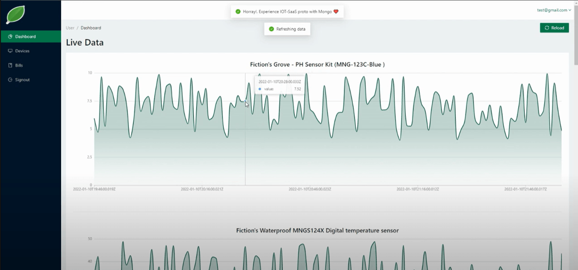The width and height of the screenshot is (578, 270).
Task: Click the page's vertical scrollbar
Action: (x=575, y=40)
